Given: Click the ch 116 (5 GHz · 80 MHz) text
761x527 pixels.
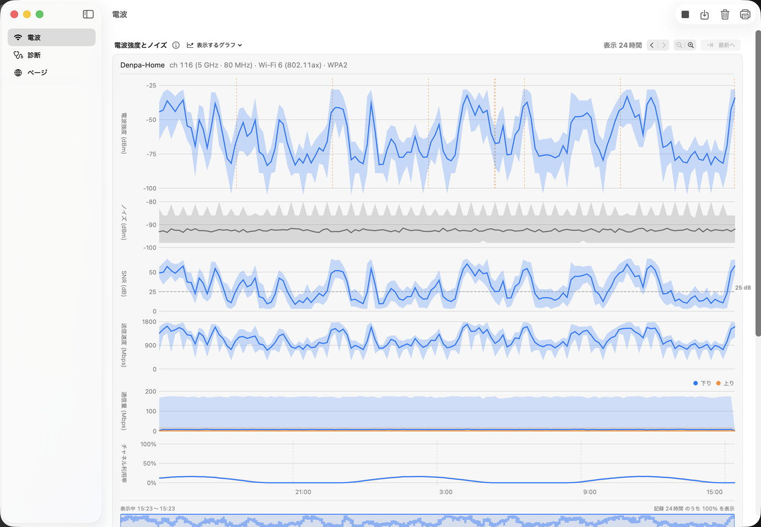Looking at the screenshot, I should tap(211, 65).
